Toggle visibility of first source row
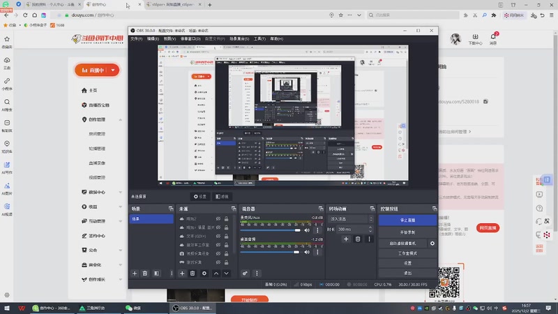 tap(218, 219)
